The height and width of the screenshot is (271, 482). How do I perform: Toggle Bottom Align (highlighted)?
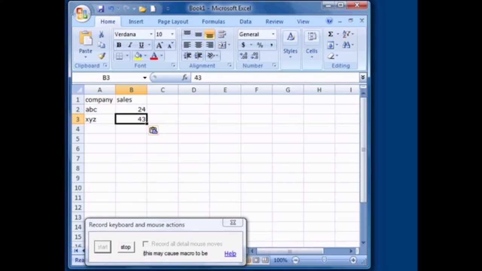click(210, 34)
